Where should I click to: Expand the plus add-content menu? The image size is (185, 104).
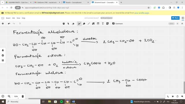coord(3,24)
